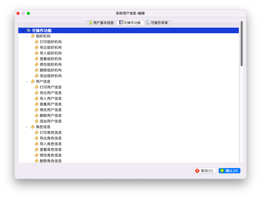
Task: Click the key icon beside 删除角色信息
Action: (x=37, y=161)
